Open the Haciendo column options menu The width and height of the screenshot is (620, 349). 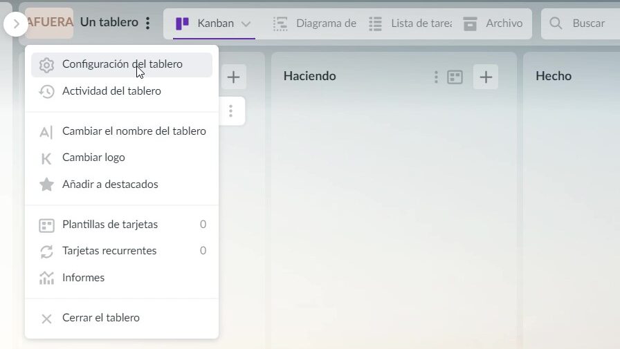pyautogui.click(x=436, y=77)
